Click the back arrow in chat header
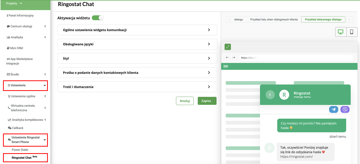The image size is (360, 164). (x=270, y=95)
